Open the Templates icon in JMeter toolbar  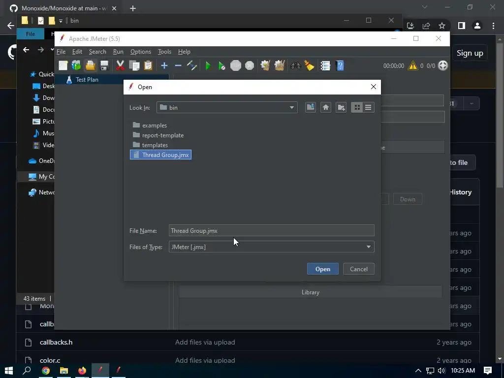pyautogui.click(x=76, y=65)
